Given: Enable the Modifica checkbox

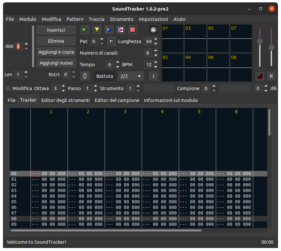Looking at the screenshot, I should click(x=8, y=88).
